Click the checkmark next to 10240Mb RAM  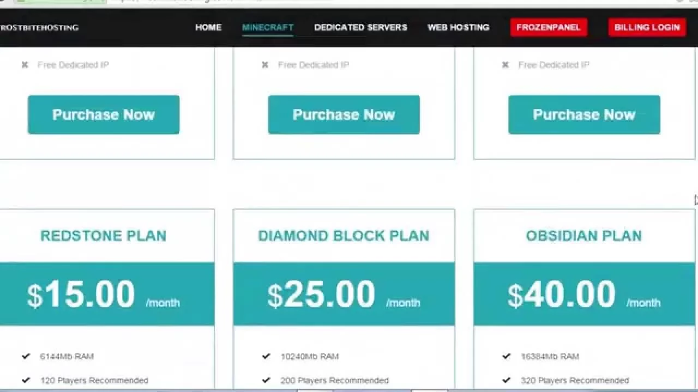266,356
